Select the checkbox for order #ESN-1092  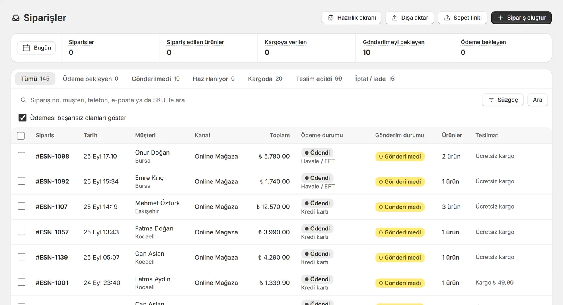22,181
